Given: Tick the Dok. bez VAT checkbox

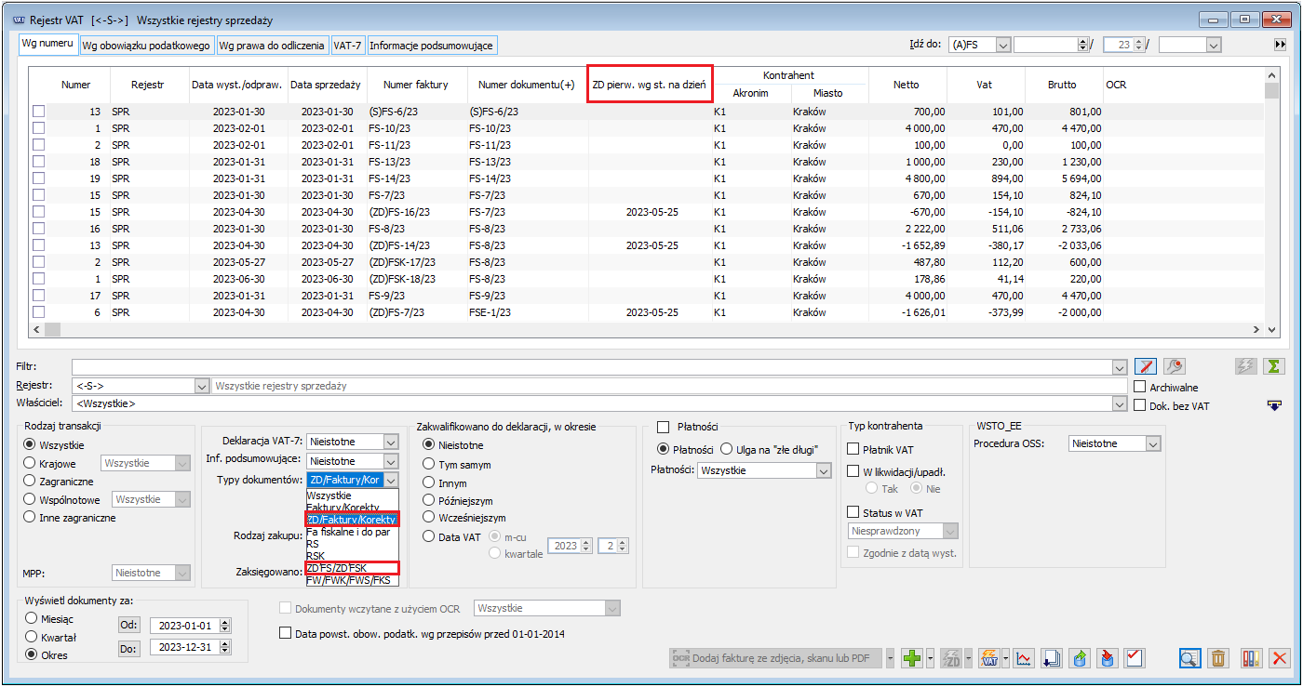Looking at the screenshot, I should 1140,405.
